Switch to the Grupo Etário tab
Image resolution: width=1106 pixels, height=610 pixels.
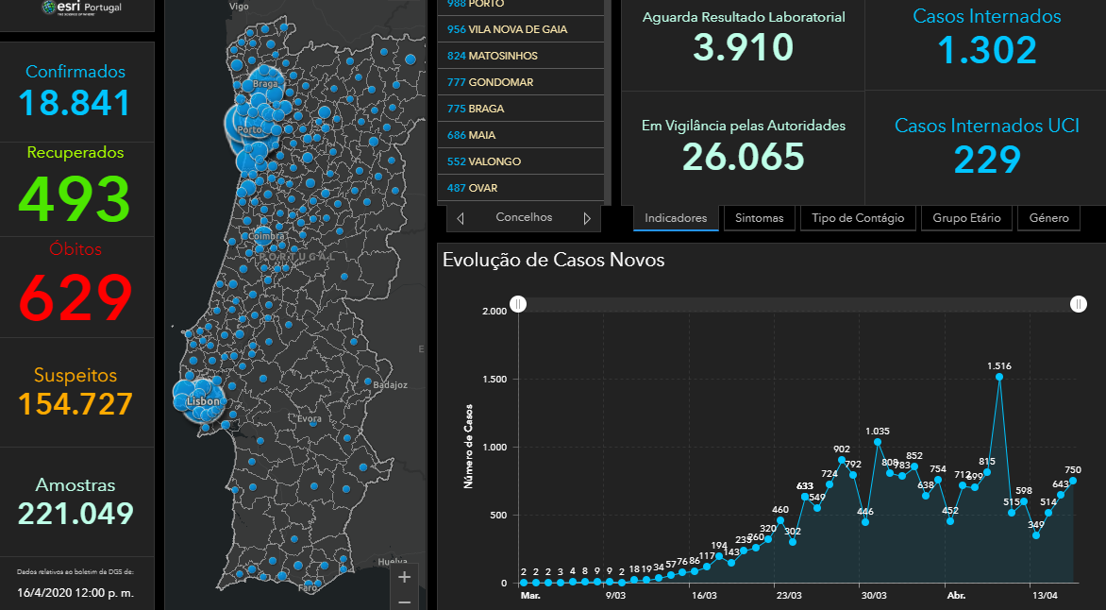(x=965, y=218)
